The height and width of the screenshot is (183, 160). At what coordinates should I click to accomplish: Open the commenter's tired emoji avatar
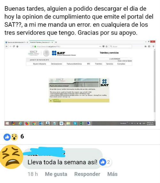pyautogui.click(x=12, y=157)
